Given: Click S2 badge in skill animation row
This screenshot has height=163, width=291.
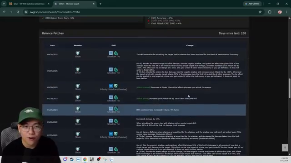Looking at the screenshot, I should [x=111, y=53].
